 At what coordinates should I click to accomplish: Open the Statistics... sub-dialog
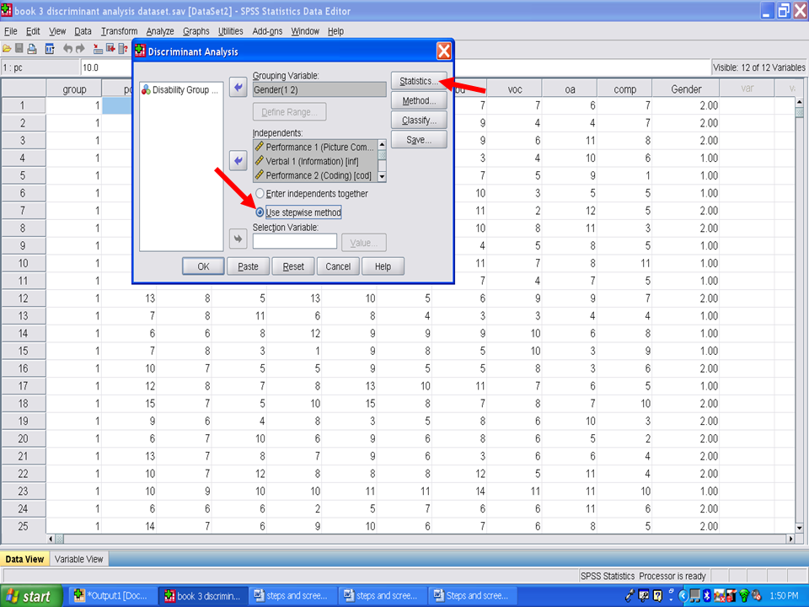(x=418, y=82)
